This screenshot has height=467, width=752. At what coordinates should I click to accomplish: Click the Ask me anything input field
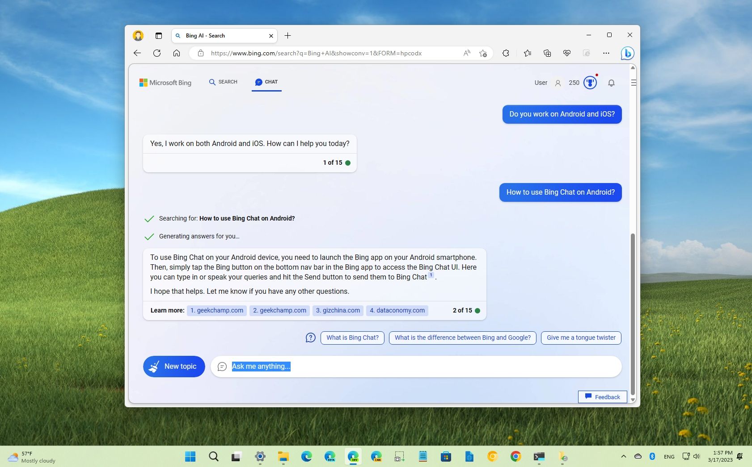click(x=358, y=367)
